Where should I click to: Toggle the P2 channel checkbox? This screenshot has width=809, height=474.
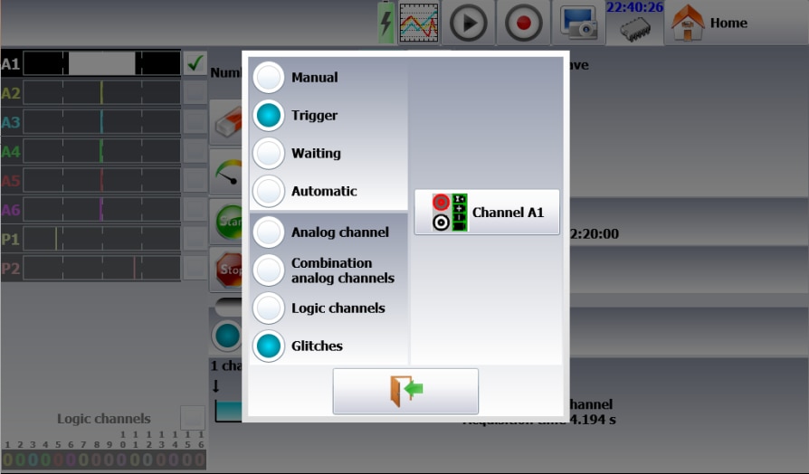coord(195,268)
